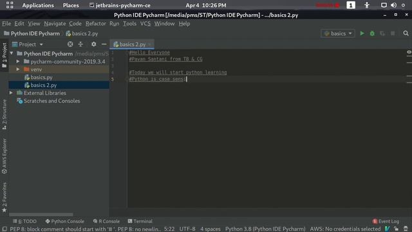Click the volume icon in system tray

tap(393, 5)
